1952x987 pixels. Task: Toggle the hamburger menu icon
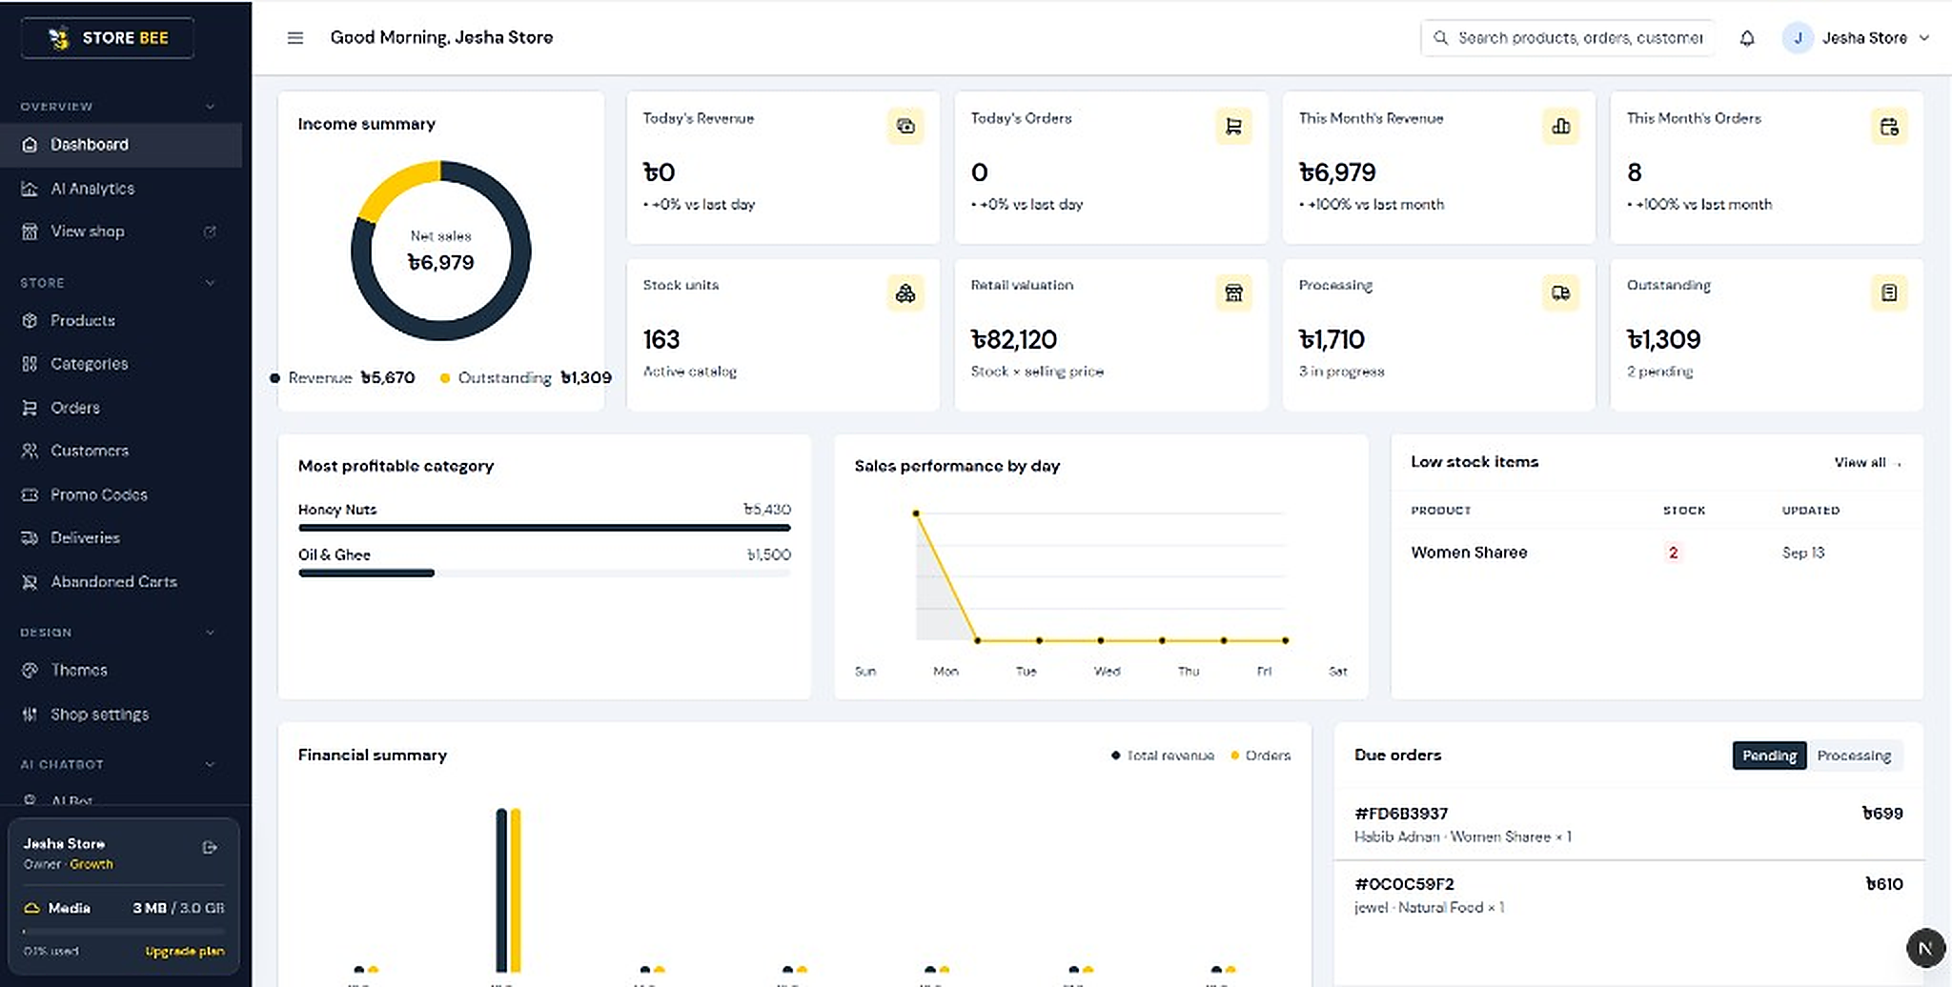click(x=295, y=38)
